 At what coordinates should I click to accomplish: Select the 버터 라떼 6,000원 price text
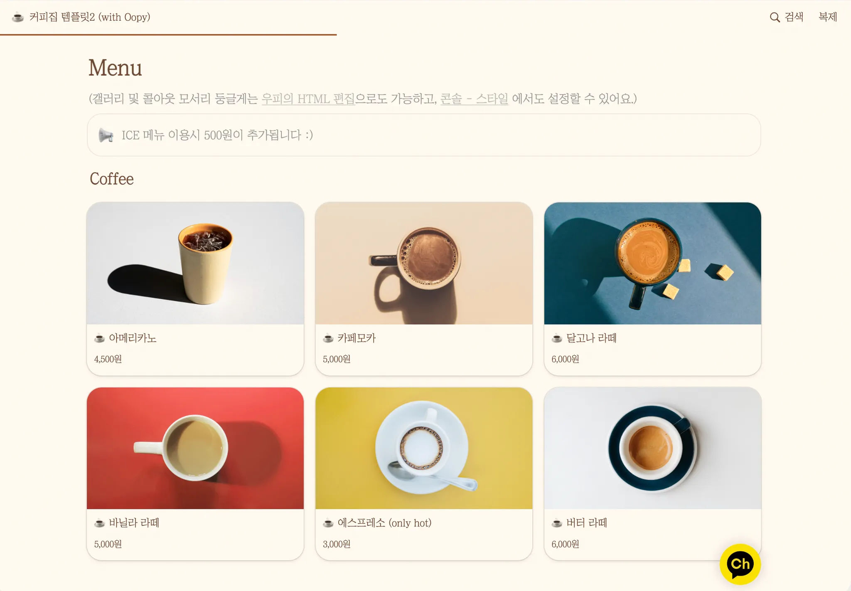pyautogui.click(x=565, y=544)
